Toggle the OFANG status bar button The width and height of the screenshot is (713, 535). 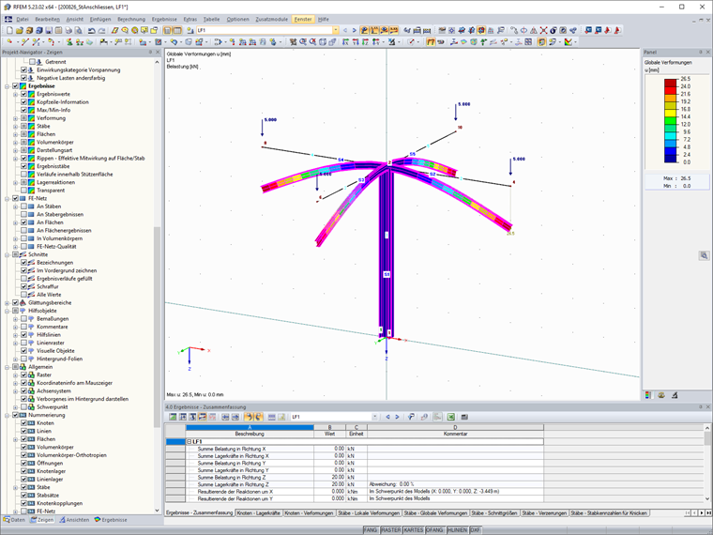point(435,530)
